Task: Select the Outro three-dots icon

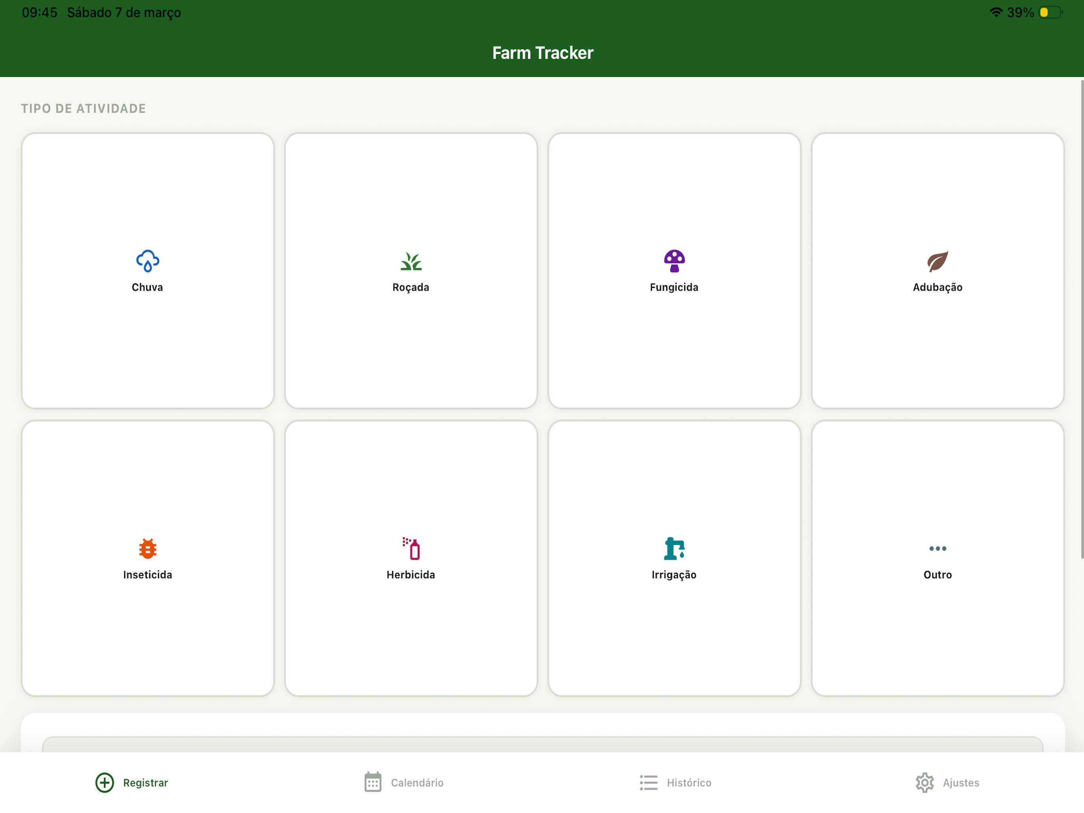Action: [x=937, y=548]
